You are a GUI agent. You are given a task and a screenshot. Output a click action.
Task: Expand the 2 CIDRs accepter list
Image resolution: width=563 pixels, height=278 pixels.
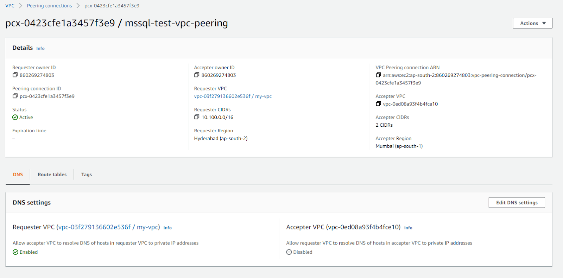tap(384, 125)
